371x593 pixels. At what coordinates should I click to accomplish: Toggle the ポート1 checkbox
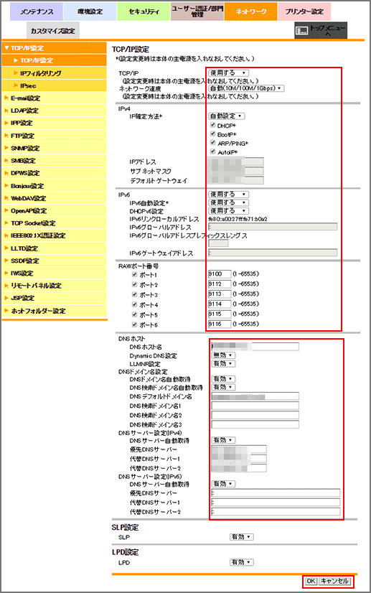click(x=134, y=274)
